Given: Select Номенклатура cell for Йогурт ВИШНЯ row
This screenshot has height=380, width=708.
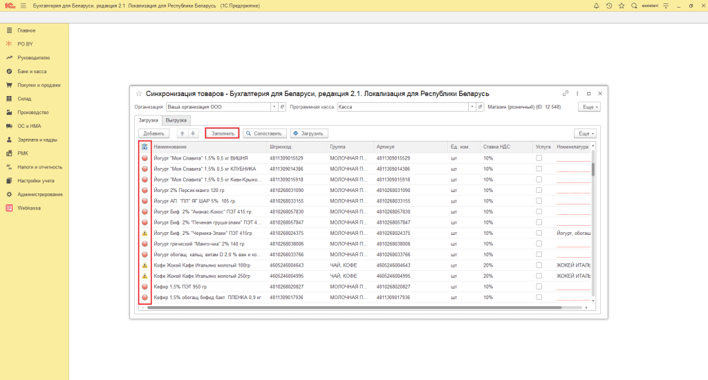Looking at the screenshot, I should tap(573, 158).
